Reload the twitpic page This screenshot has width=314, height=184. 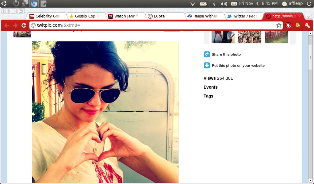pyautogui.click(x=24, y=25)
